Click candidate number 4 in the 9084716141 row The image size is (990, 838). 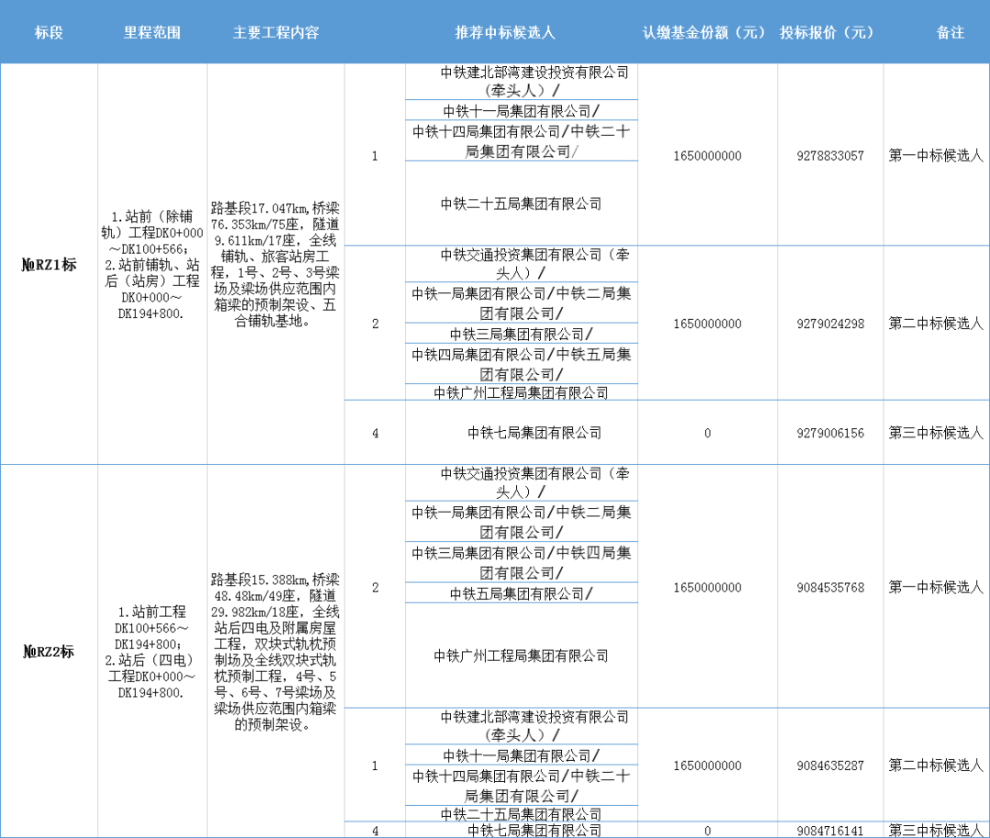(375, 831)
